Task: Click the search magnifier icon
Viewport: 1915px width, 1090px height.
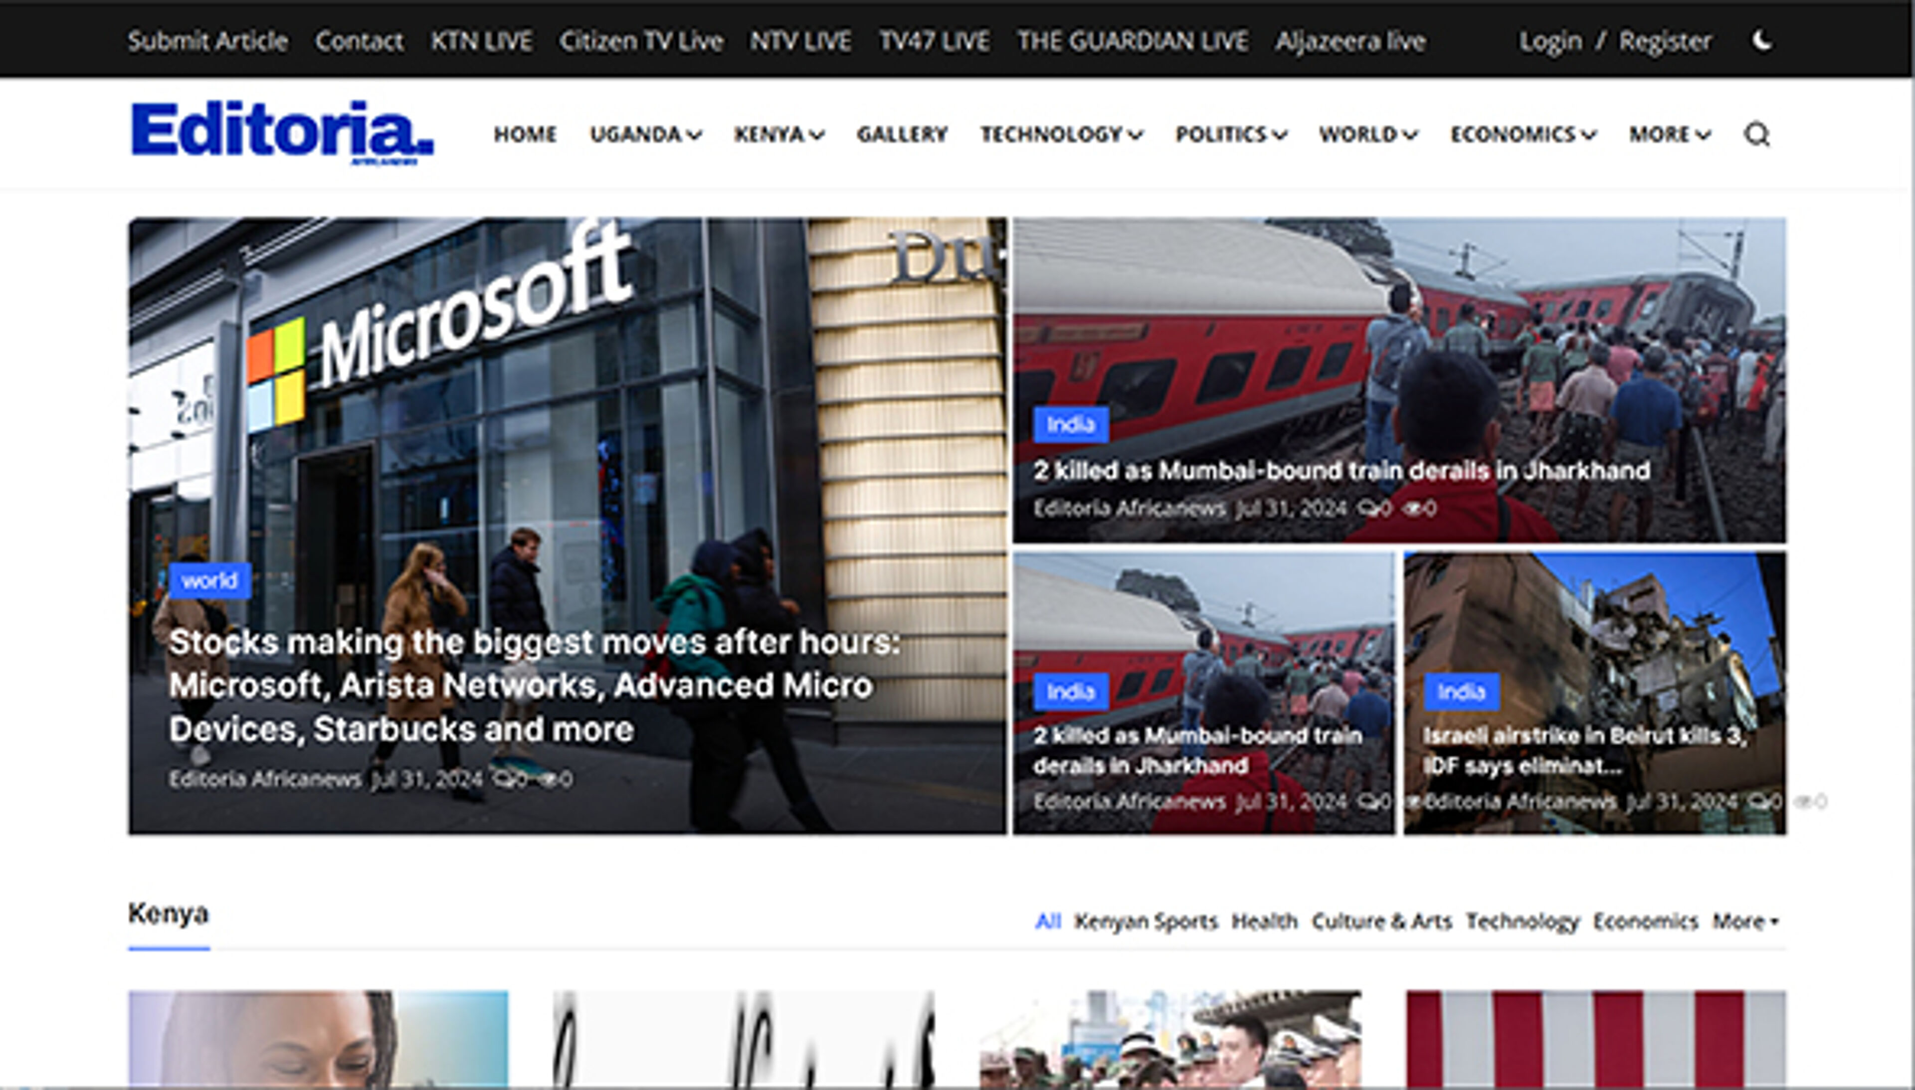Action: tap(1756, 135)
